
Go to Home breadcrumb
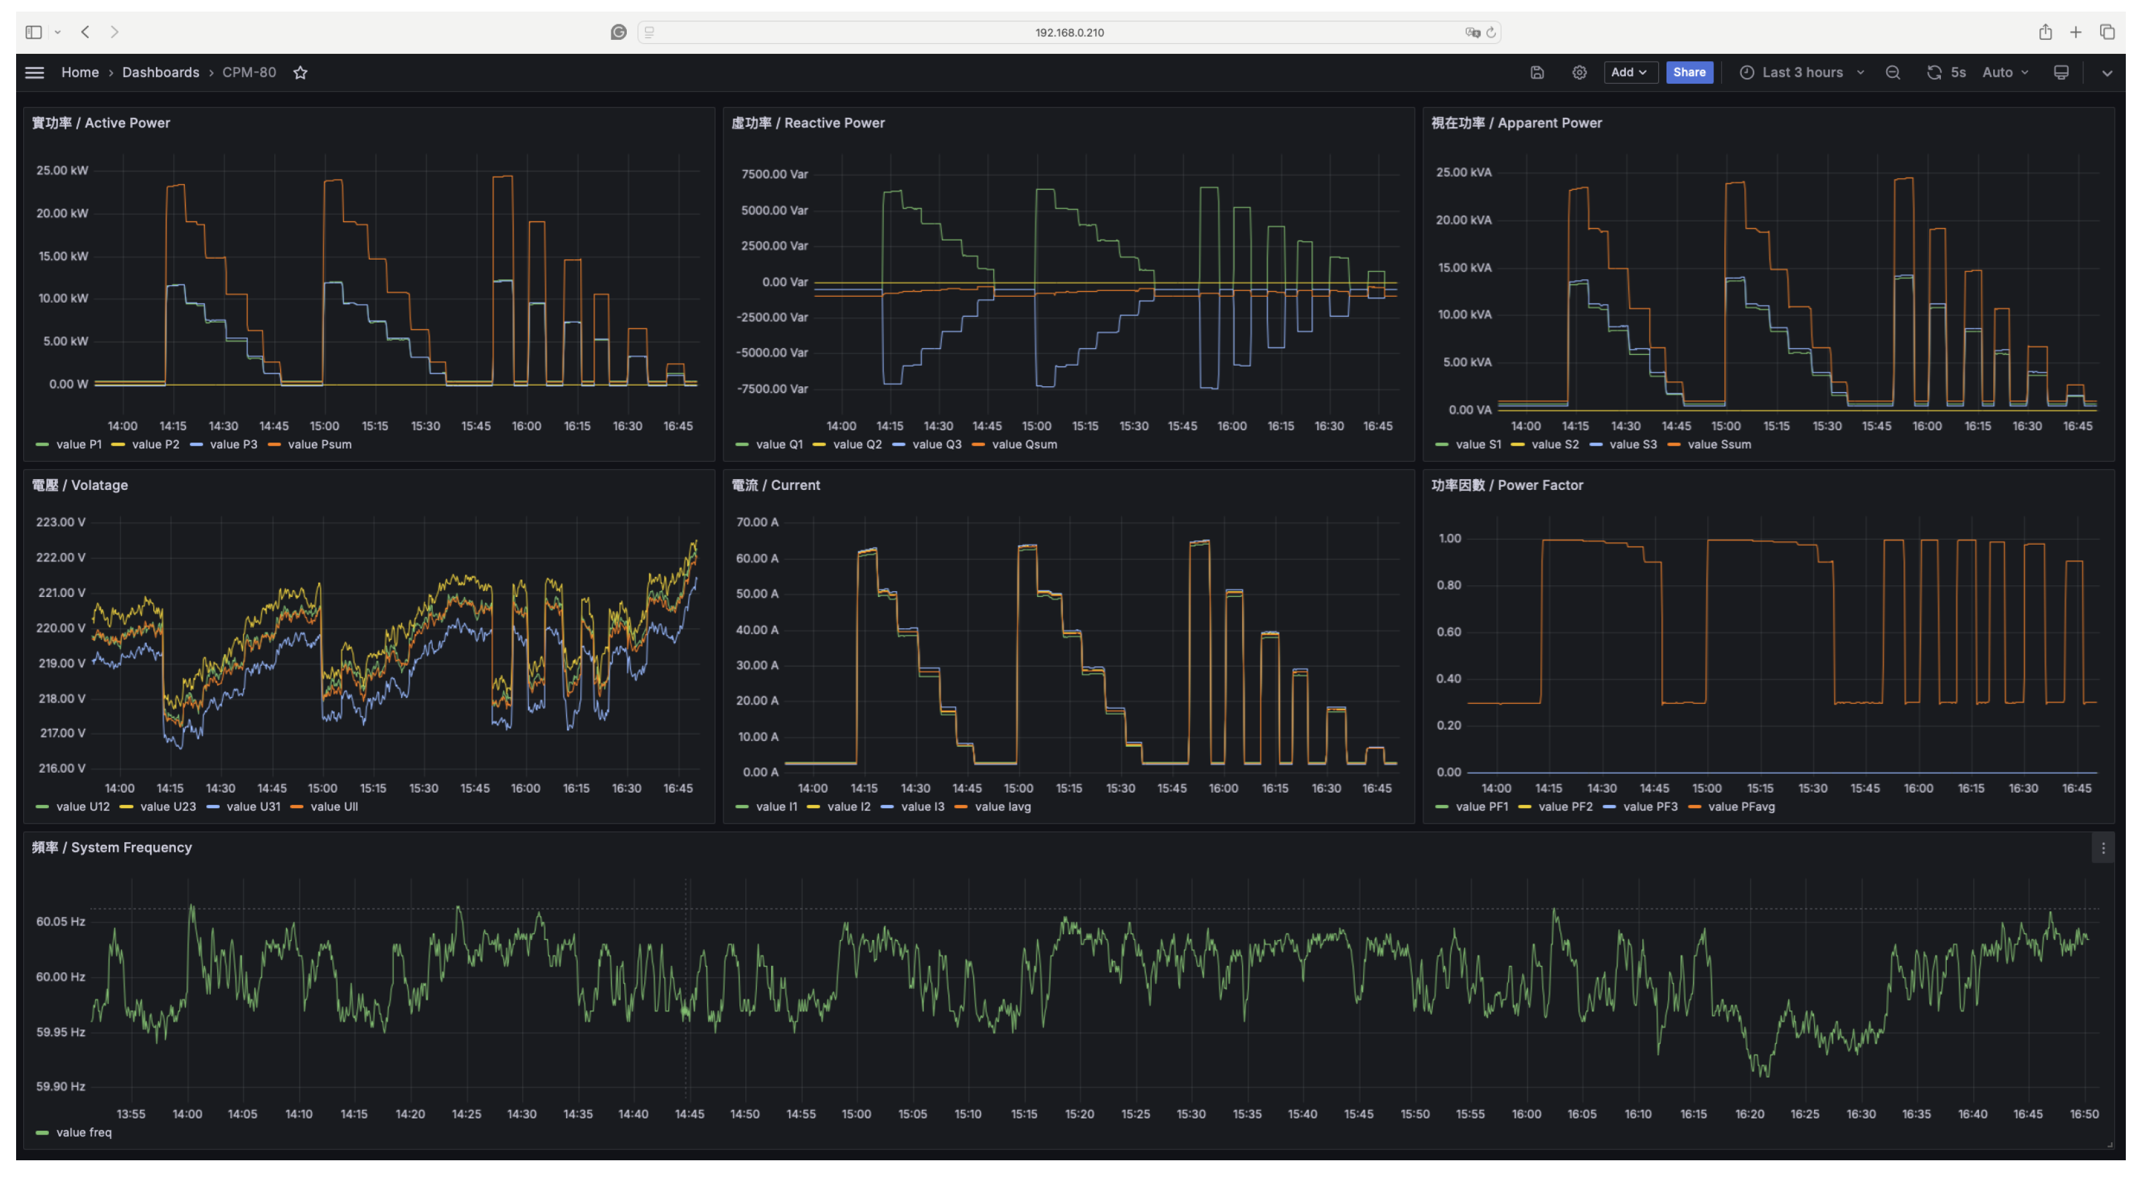point(80,72)
